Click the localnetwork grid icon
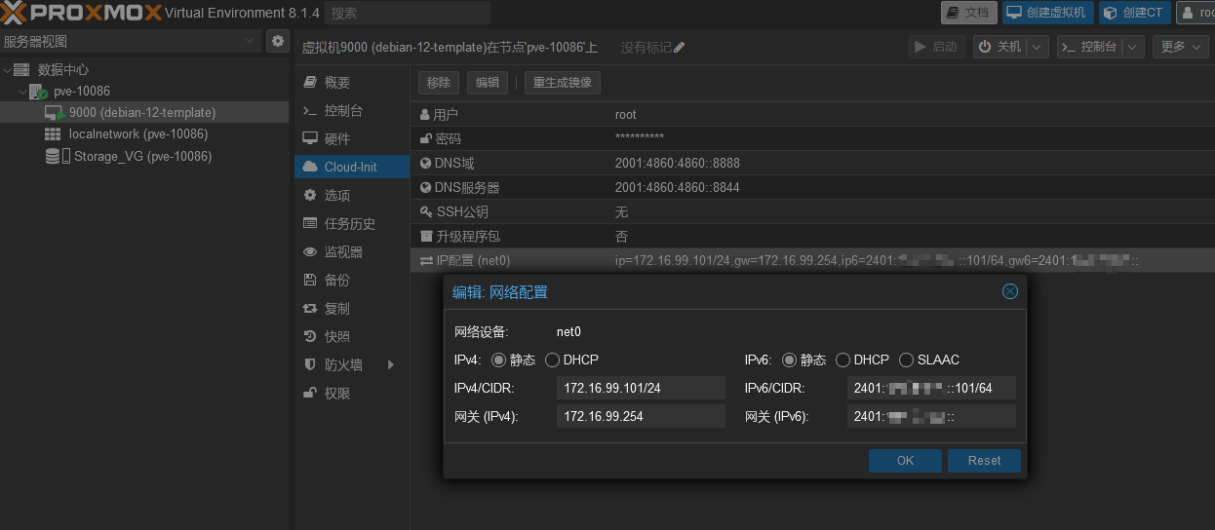Image resolution: width=1215 pixels, height=530 pixels. [53, 134]
